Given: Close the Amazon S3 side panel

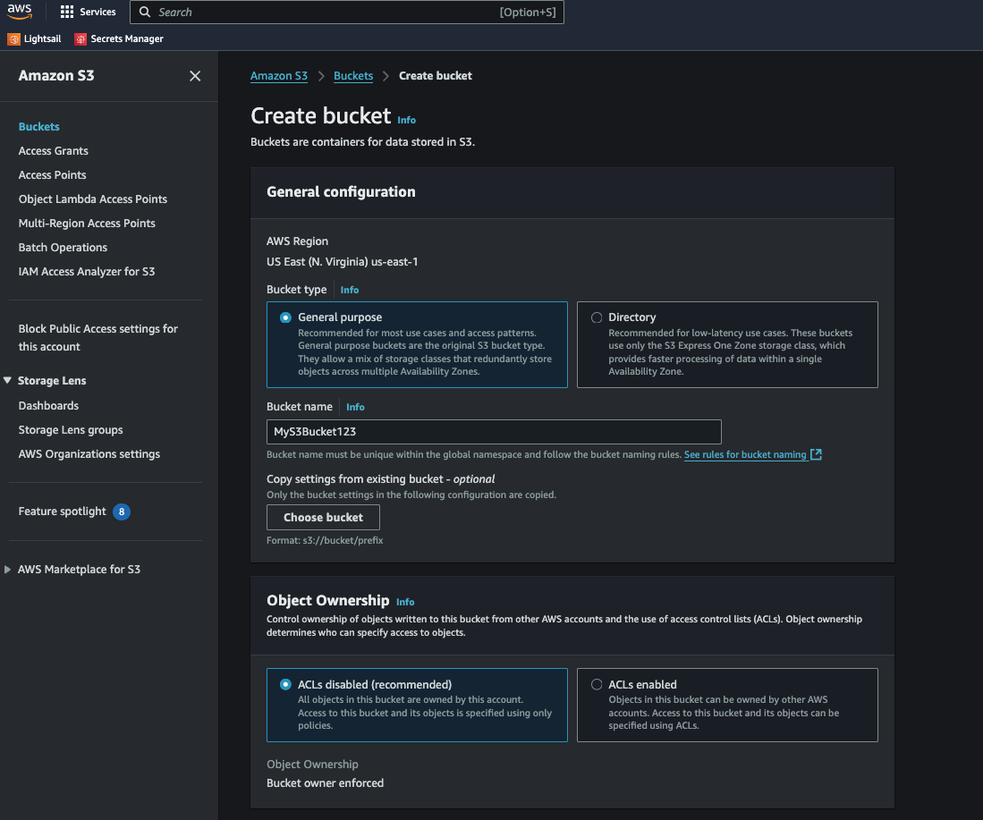Looking at the screenshot, I should click(x=195, y=76).
